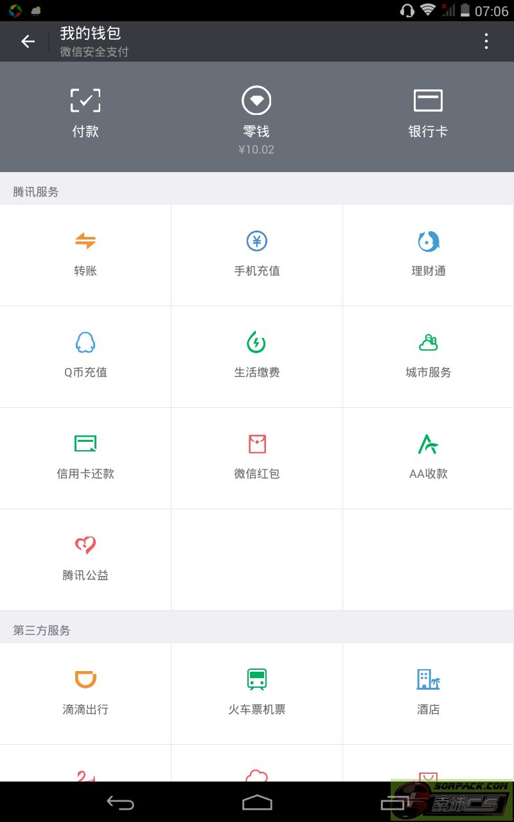This screenshot has width=514, height=822.
Task: Open 火车票机票 train icon
Action: pos(257,679)
